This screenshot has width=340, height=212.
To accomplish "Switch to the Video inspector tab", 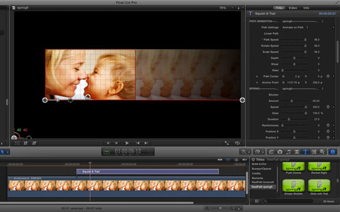I will [x=292, y=8].
